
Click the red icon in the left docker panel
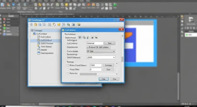pos(5,19)
